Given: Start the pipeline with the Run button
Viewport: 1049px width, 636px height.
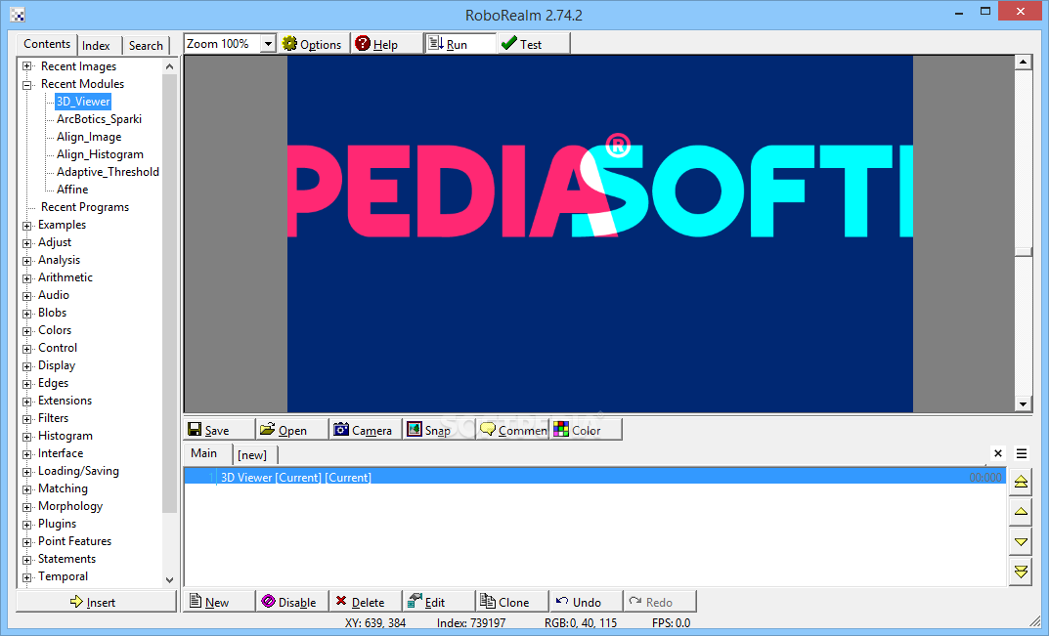Looking at the screenshot, I should coord(460,44).
